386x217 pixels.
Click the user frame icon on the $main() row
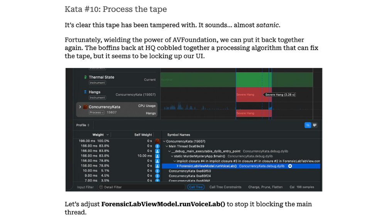[x=157, y=156]
